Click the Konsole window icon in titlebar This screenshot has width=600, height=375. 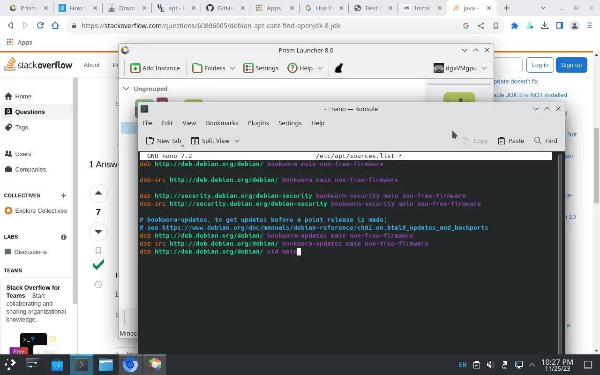(144, 109)
